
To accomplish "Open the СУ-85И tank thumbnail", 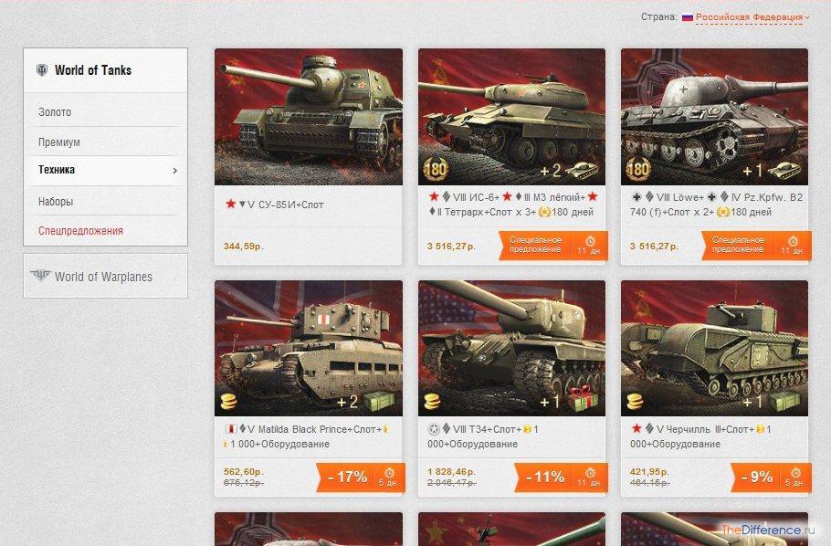I will pos(309,117).
